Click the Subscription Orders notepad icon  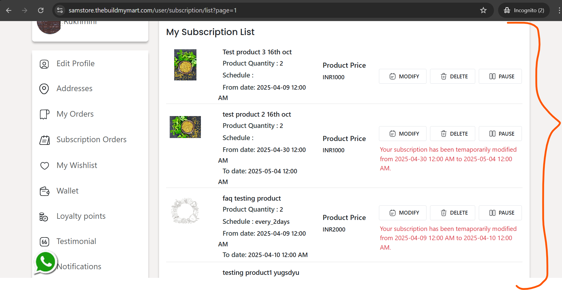[45, 140]
